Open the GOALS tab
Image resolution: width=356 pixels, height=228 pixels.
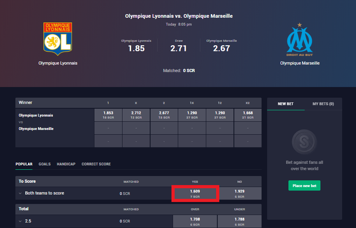point(44,164)
